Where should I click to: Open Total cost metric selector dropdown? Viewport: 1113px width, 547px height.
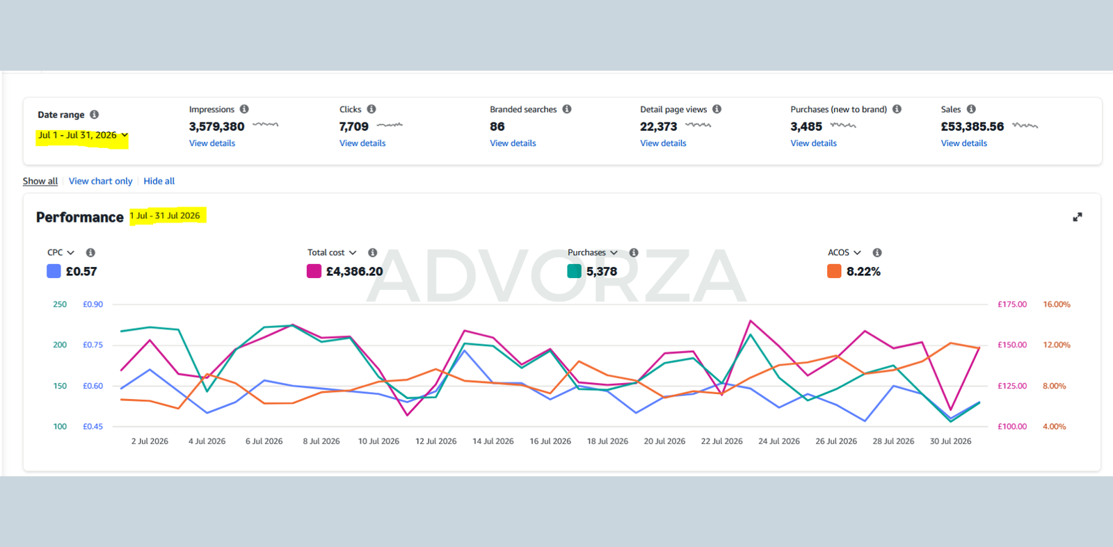point(332,253)
